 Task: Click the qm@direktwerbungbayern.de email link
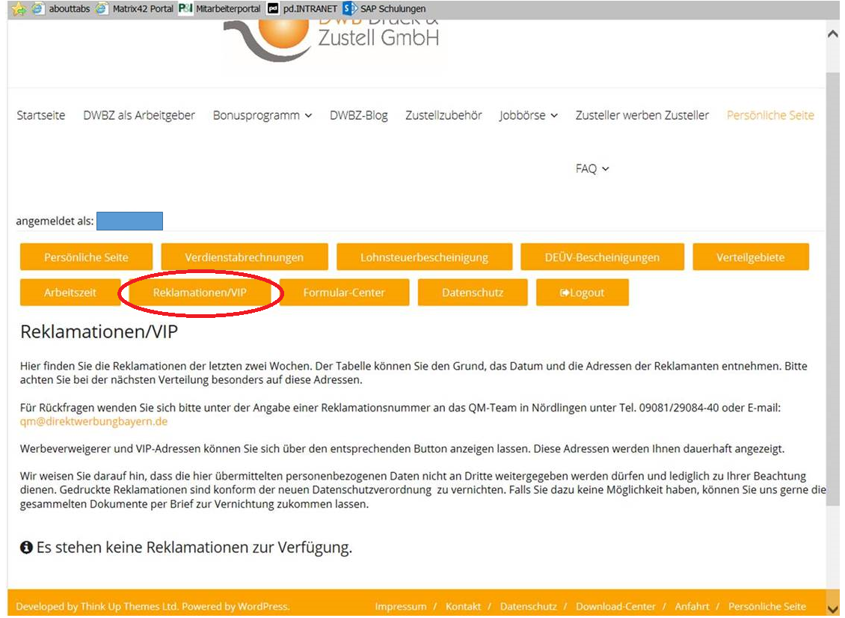[93, 421]
